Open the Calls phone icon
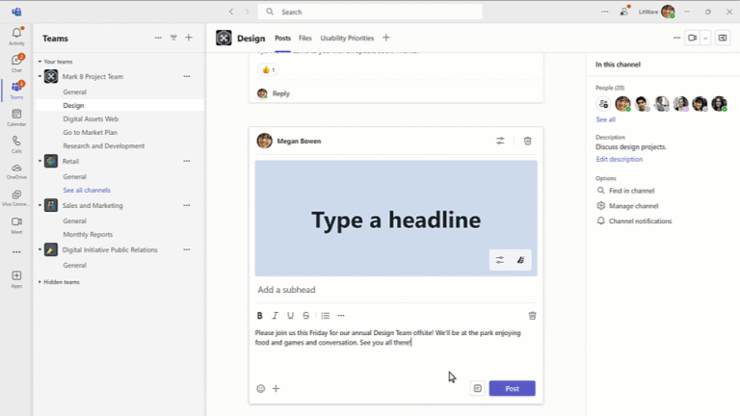 (x=16, y=143)
